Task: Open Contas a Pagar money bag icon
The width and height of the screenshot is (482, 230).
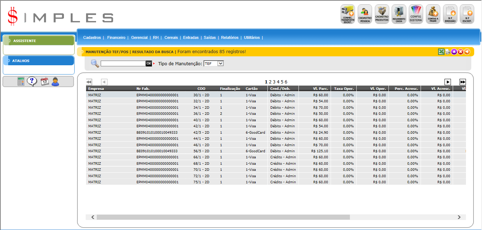Action: (x=433, y=14)
